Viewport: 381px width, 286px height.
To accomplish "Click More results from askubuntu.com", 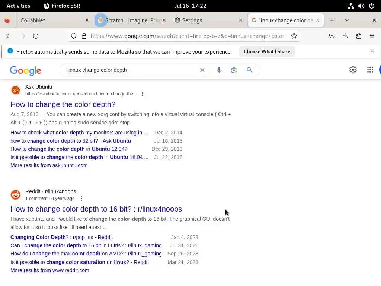I will pyautogui.click(x=49, y=165).
